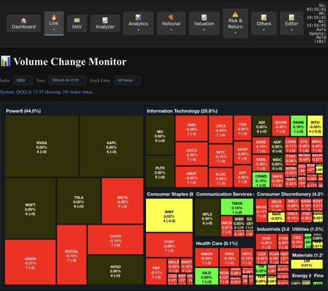Click the NFLX heatmap tile
Viewport: 328px width, 291px height.
point(207,218)
